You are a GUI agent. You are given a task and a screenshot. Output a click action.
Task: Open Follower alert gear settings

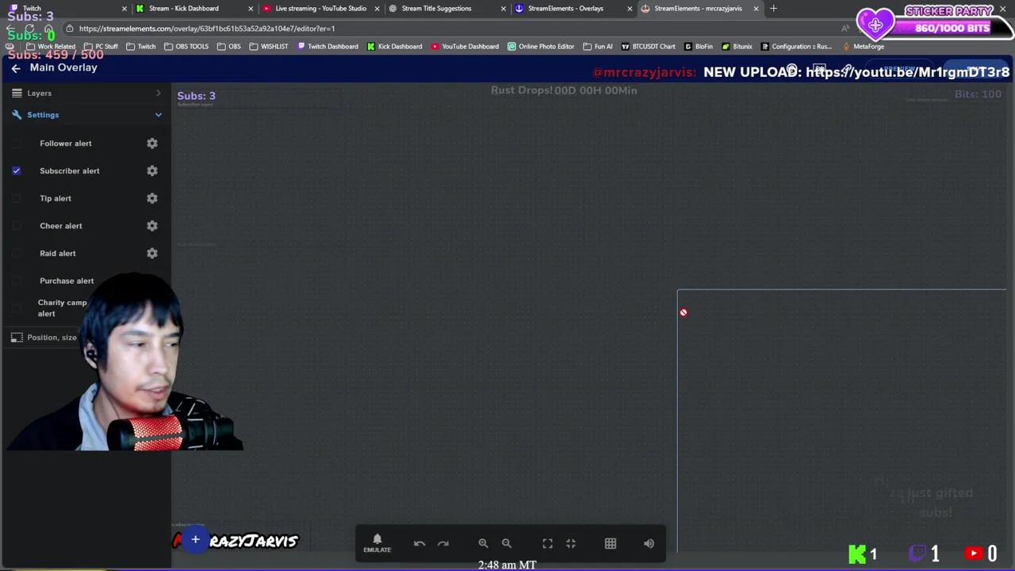[152, 144]
